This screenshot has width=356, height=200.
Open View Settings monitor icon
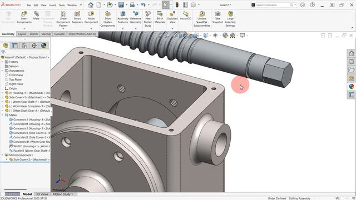(x=243, y=36)
